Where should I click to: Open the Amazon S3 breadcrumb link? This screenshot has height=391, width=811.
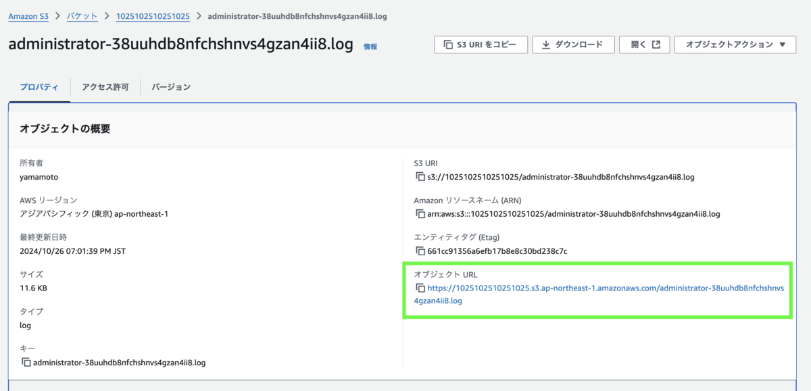(28, 16)
